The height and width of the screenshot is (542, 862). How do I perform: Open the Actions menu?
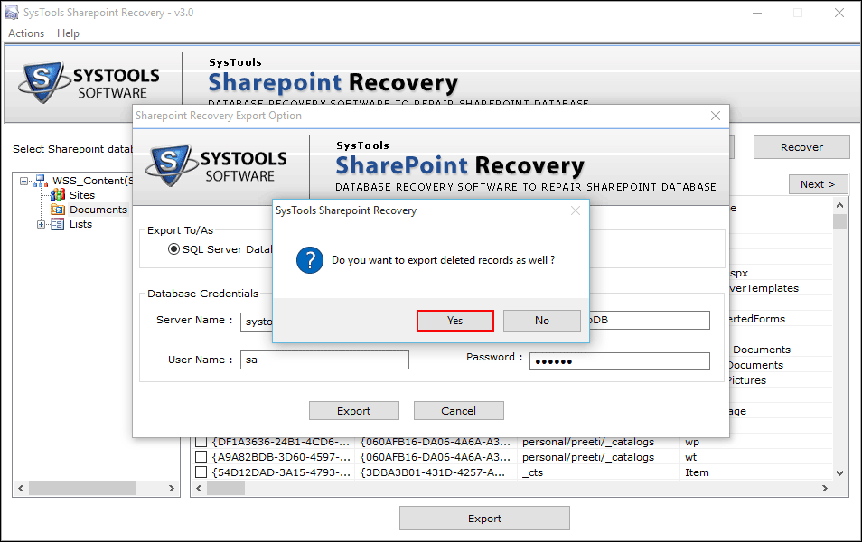coord(26,33)
